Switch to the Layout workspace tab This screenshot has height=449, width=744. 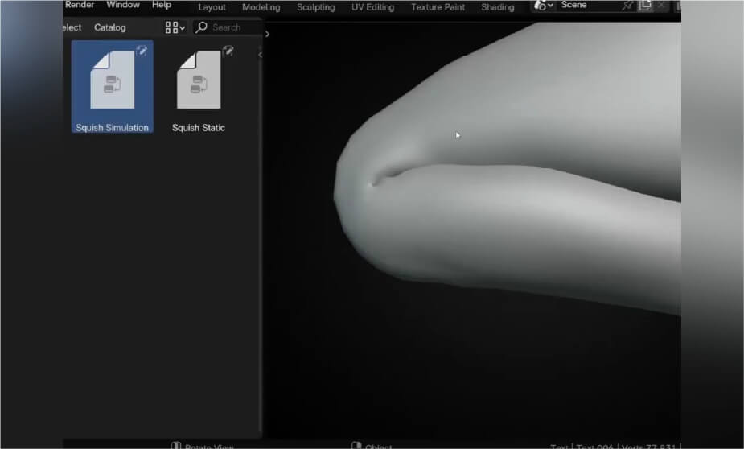212,7
